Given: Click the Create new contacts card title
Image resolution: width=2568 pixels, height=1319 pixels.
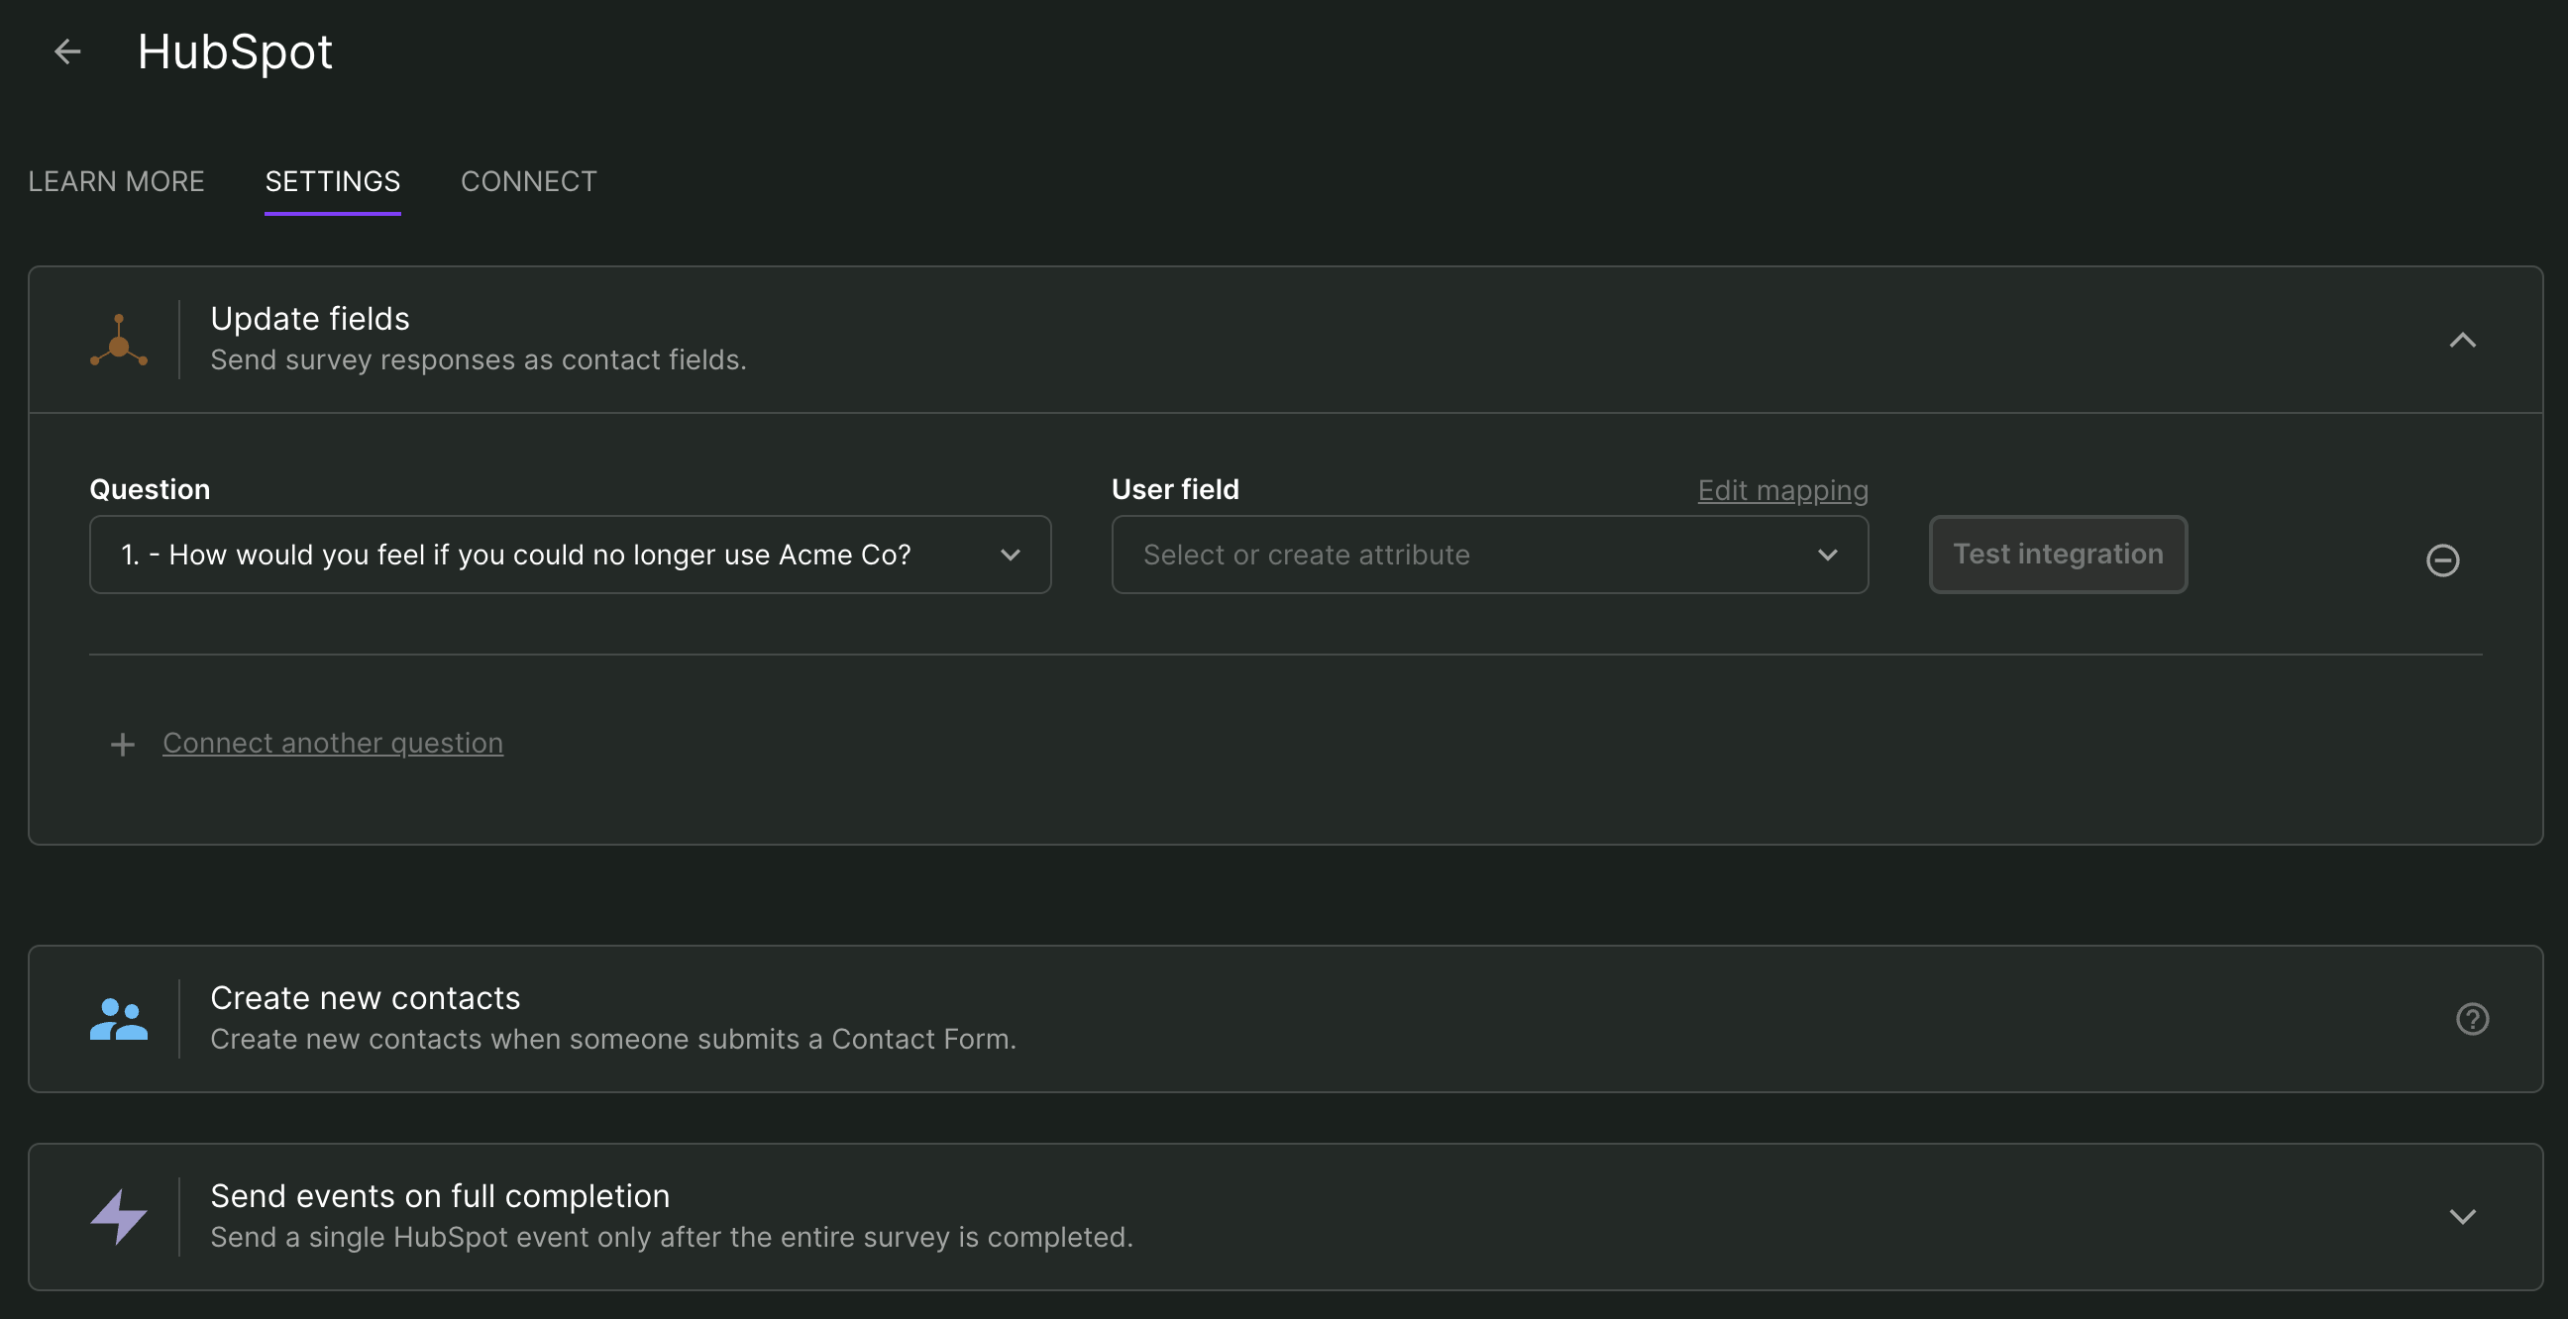Looking at the screenshot, I should (365, 998).
